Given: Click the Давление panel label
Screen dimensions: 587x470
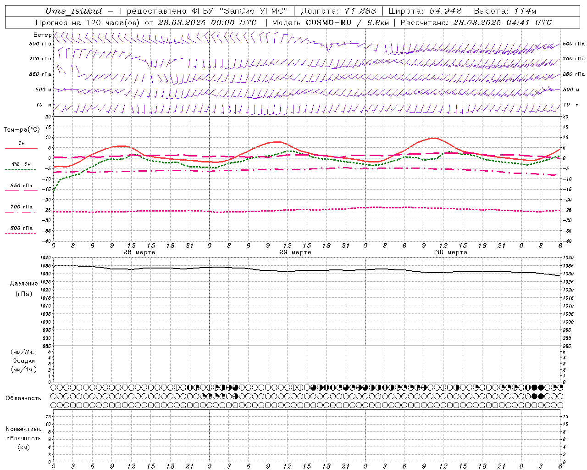Looking at the screenshot, I should [x=24, y=284].
